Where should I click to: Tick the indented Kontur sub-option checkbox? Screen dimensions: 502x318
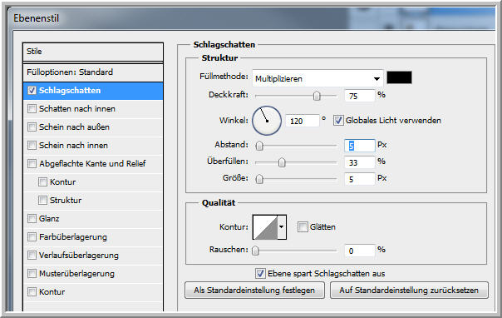[x=42, y=181]
